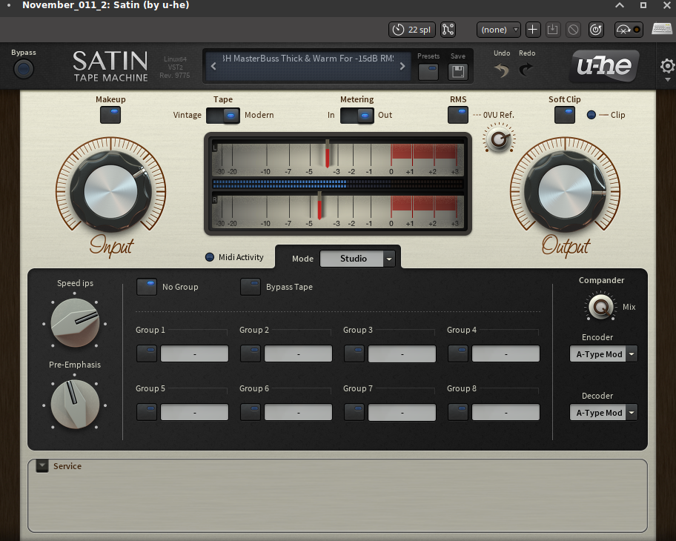Click the large Input knob
Screen dimensions: 676x541
point(110,191)
